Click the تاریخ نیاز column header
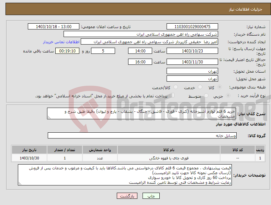 (29, 150)
